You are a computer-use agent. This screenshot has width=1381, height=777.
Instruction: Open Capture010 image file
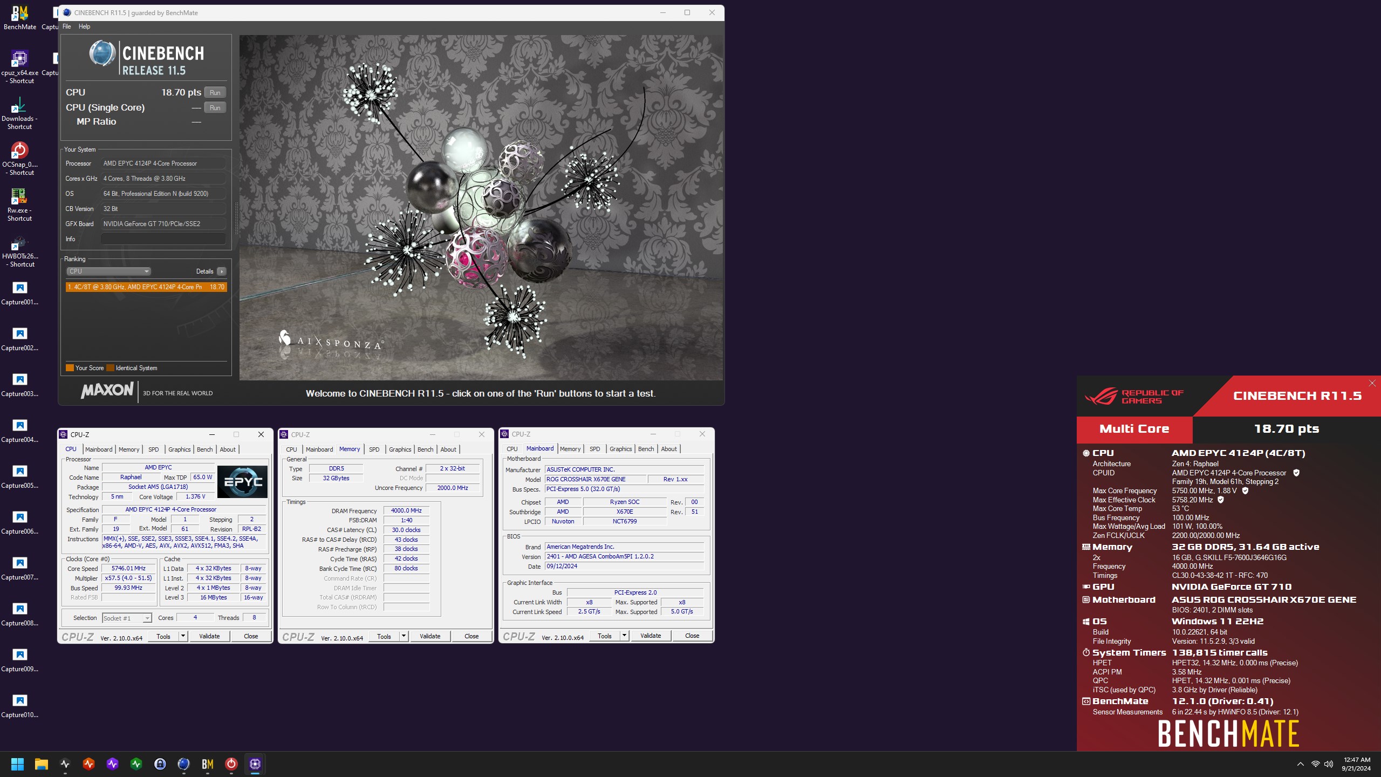point(19,706)
